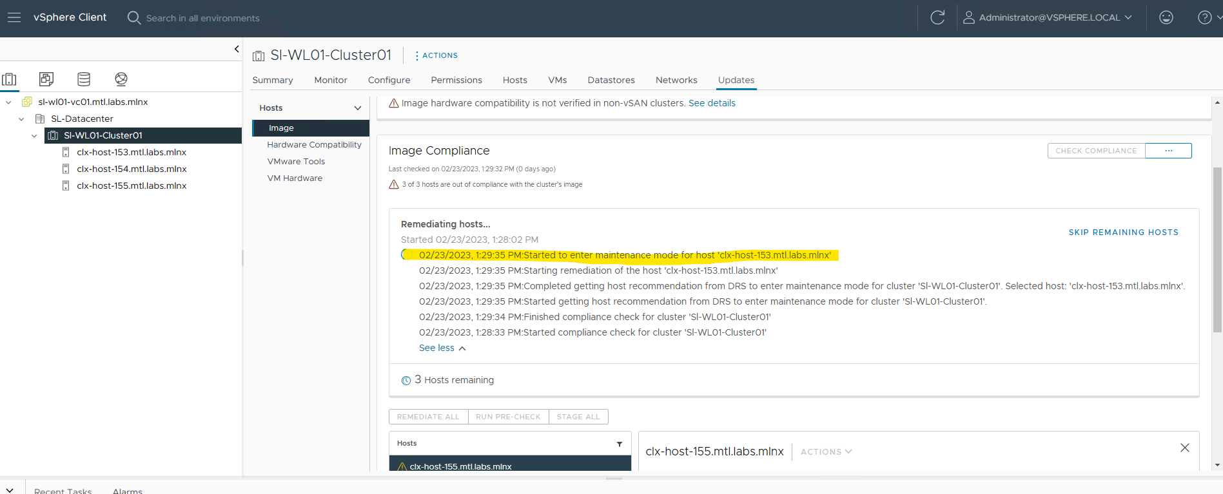The height and width of the screenshot is (494, 1223).
Task: Open the Hosts tab
Action: point(515,80)
